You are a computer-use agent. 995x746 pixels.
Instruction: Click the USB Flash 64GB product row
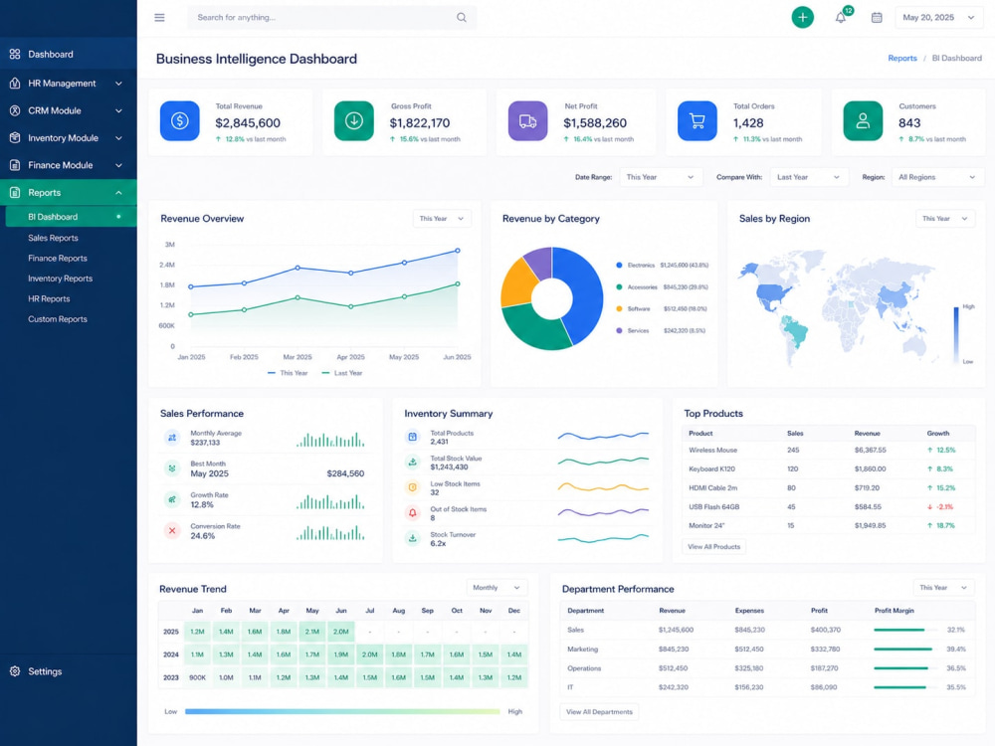coord(828,507)
